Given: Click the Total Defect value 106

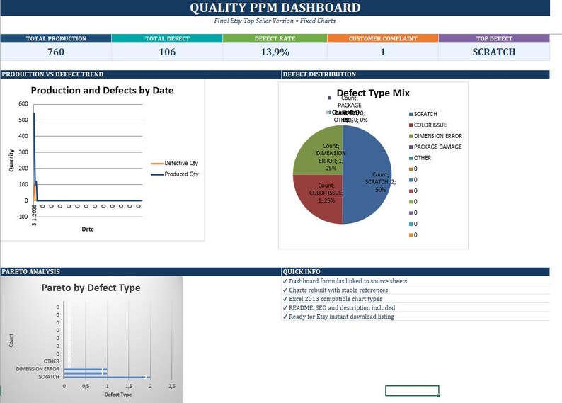Looking at the screenshot, I should 167,52.
